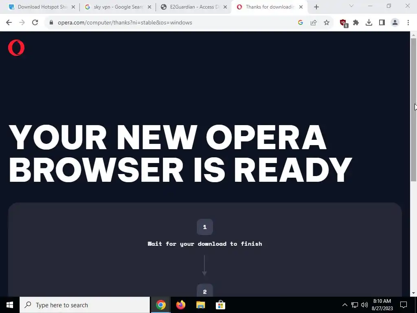Image resolution: width=417 pixels, height=313 pixels.
Task: Expand the tab search chevron
Action: (351, 6)
